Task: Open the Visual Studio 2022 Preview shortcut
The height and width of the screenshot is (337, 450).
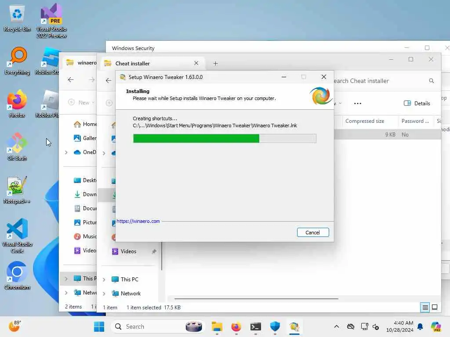Action: click(51, 21)
